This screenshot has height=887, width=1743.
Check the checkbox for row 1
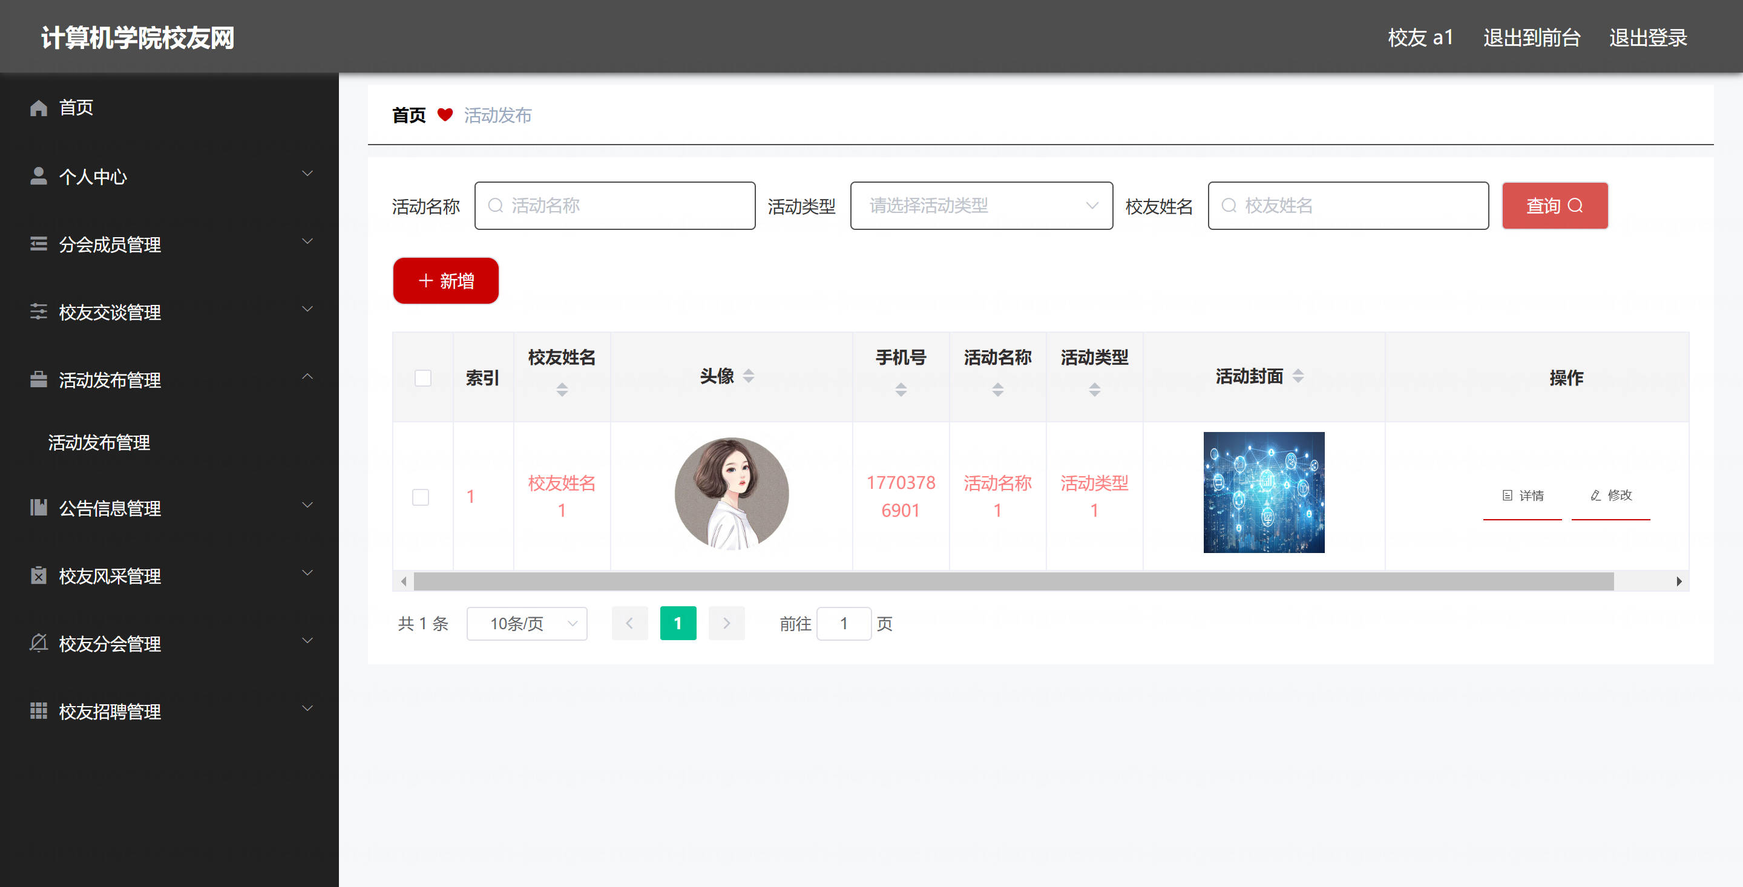(x=421, y=497)
